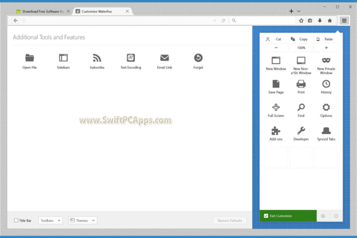Click the bookmarks list toolbar icon
This screenshot has width=357, height=238.
point(310,20)
